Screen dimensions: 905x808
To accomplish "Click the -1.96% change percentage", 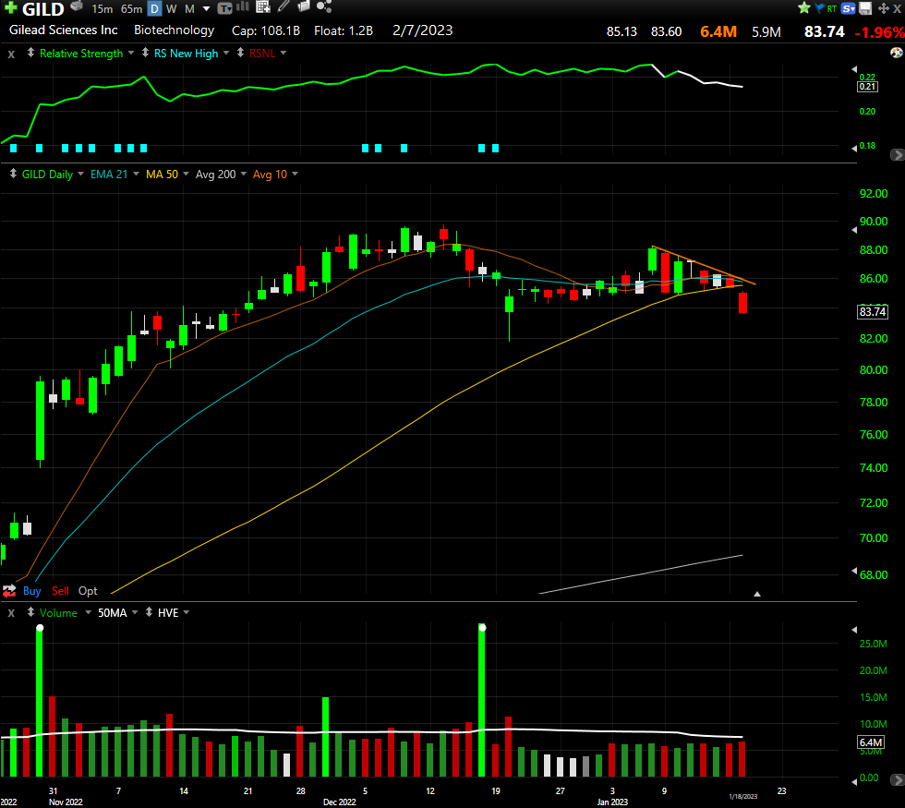I will coord(879,32).
